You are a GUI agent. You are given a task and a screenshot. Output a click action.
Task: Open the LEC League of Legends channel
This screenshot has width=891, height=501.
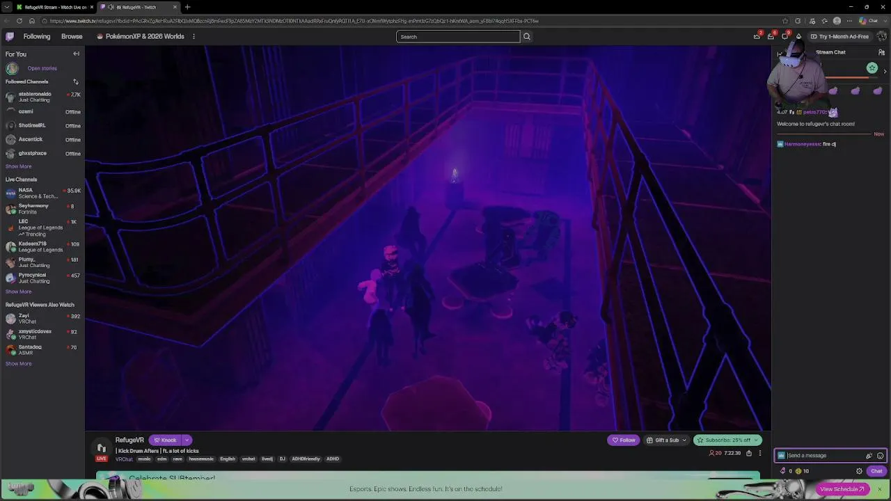coord(42,228)
